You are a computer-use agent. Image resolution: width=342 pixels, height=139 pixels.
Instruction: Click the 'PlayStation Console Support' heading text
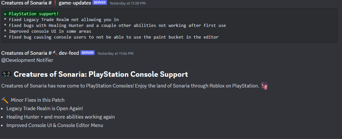click(100, 74)
